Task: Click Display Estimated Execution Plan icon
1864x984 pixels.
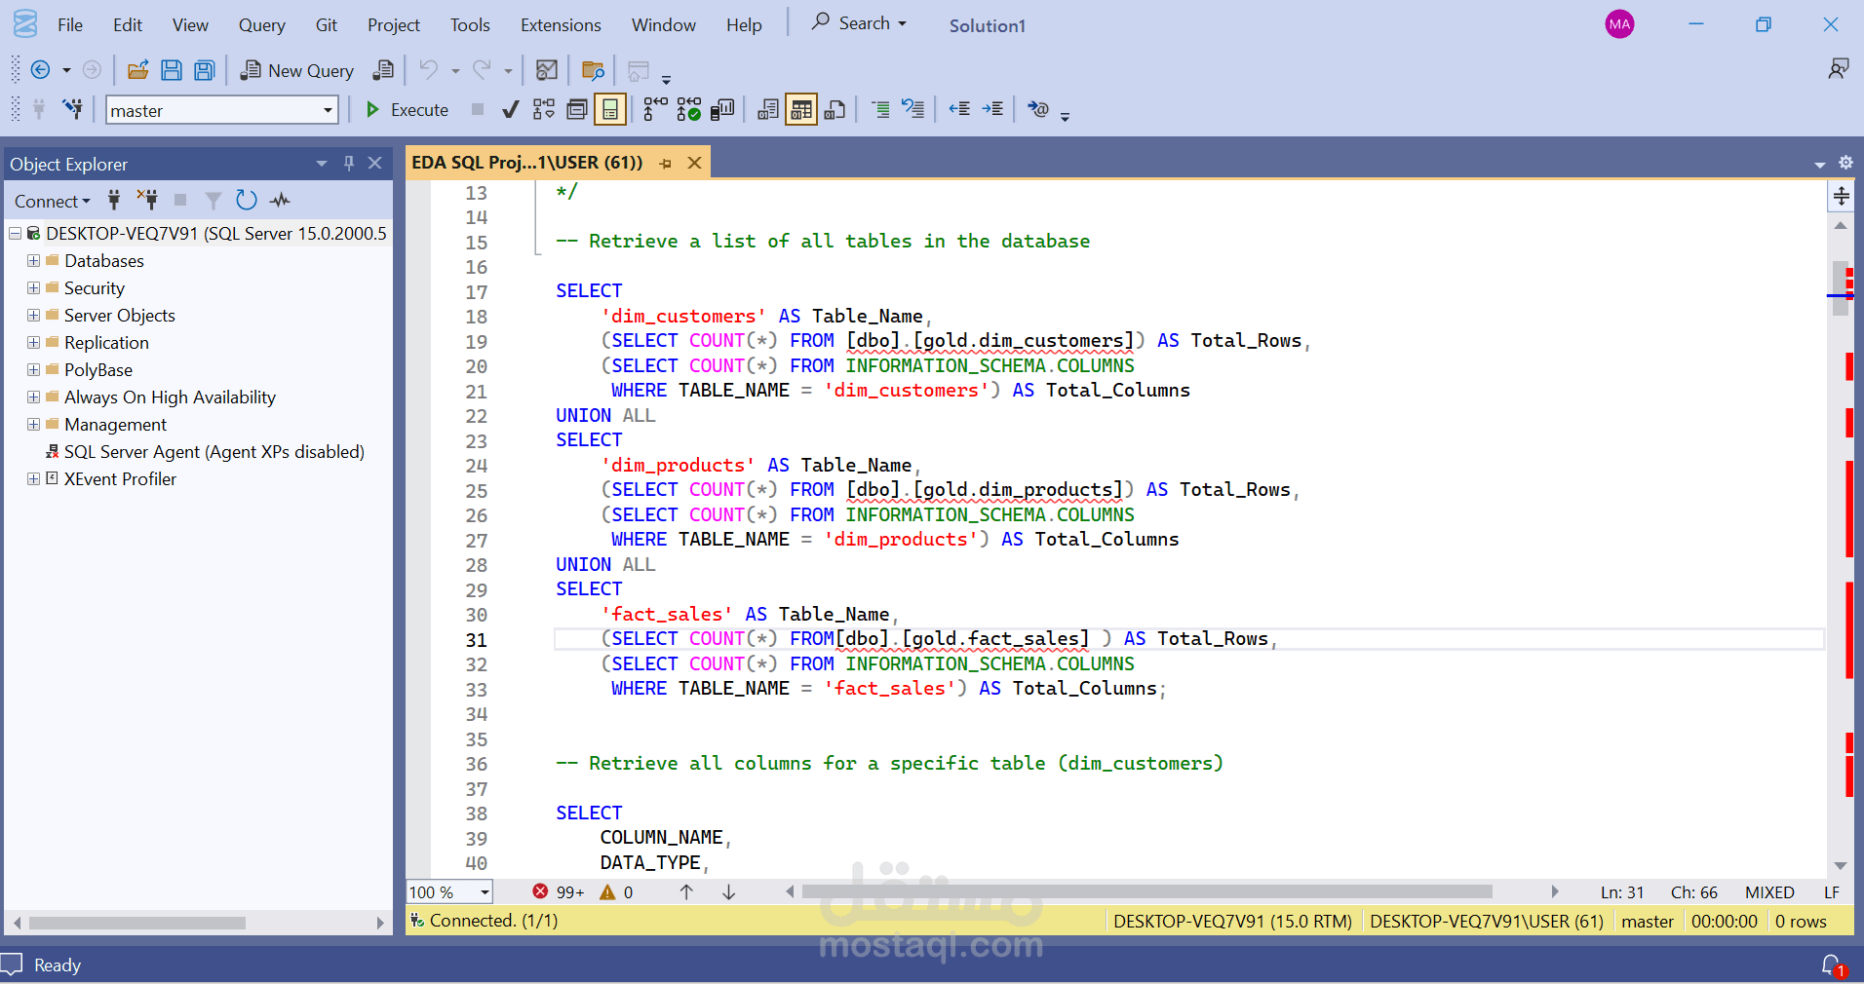Action: 544,110
